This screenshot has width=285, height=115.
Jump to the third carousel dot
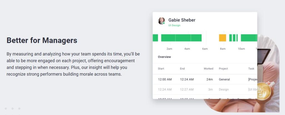(19, 108)
